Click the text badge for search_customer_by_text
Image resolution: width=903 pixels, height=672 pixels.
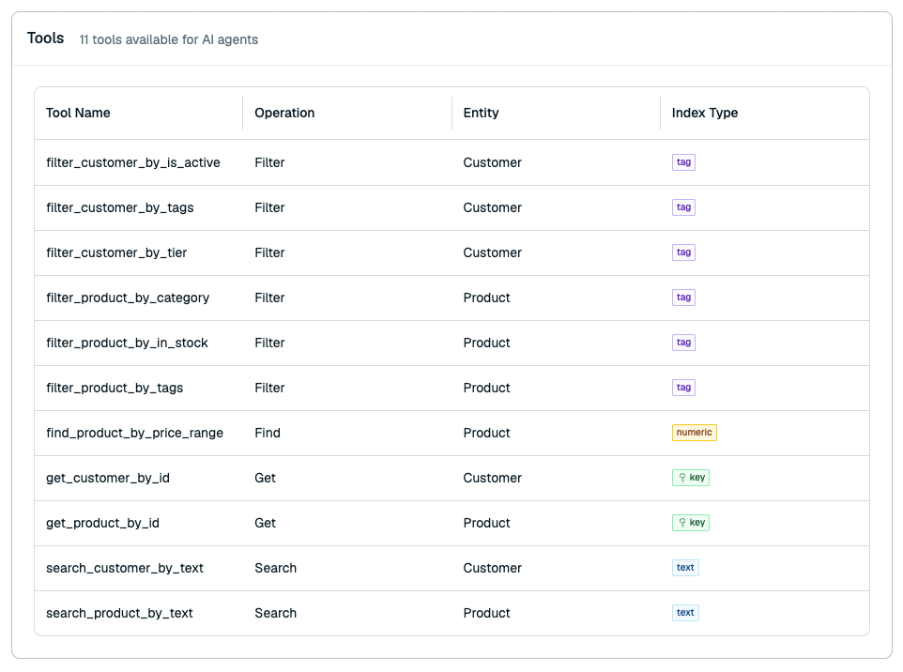pos(685,567)
